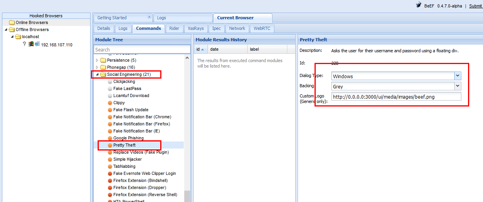Click the hardware icon next to 192.168.107.110

click(37, 44)
